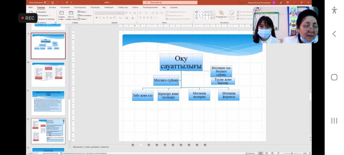Click Создать слайд button
Viewport: 344px width, 155px height.
point(62,15)
